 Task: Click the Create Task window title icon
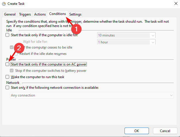coord(4,4)
